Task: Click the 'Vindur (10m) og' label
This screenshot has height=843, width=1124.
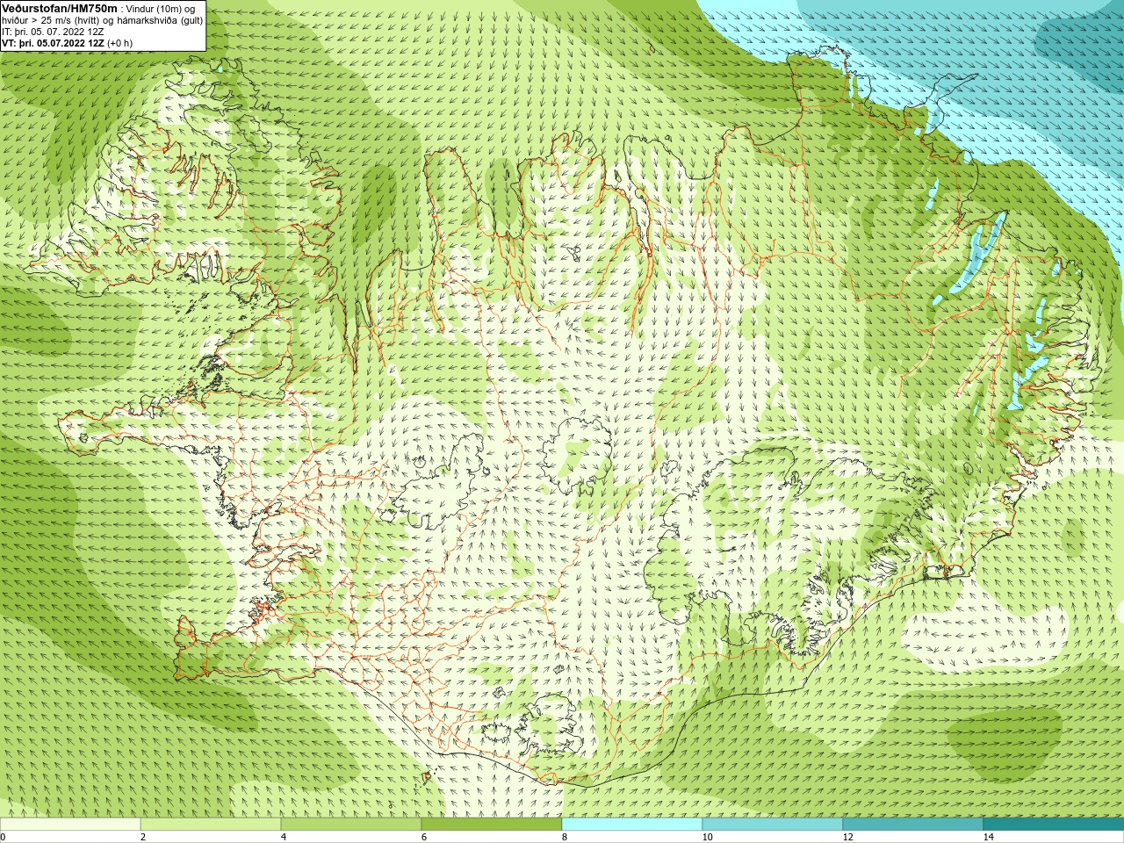Action: [x=161, y=9]
